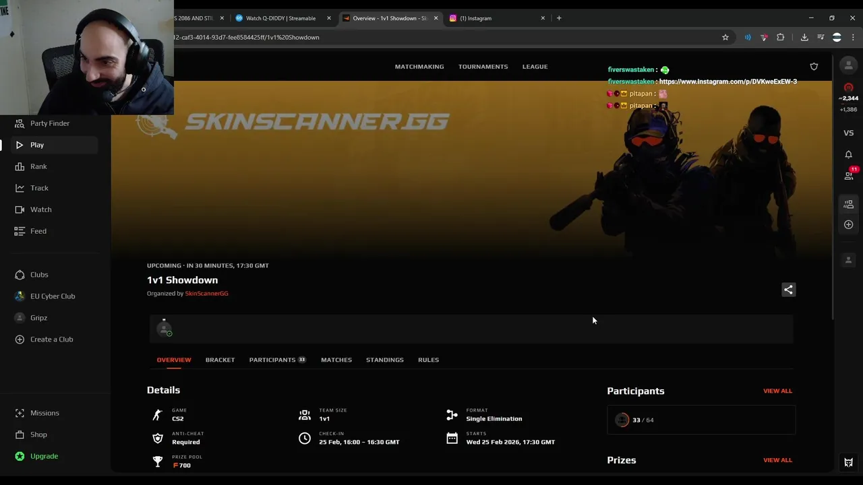Open the Standings tab
This screenshot has height=485, width=863.
pos(385,360)
